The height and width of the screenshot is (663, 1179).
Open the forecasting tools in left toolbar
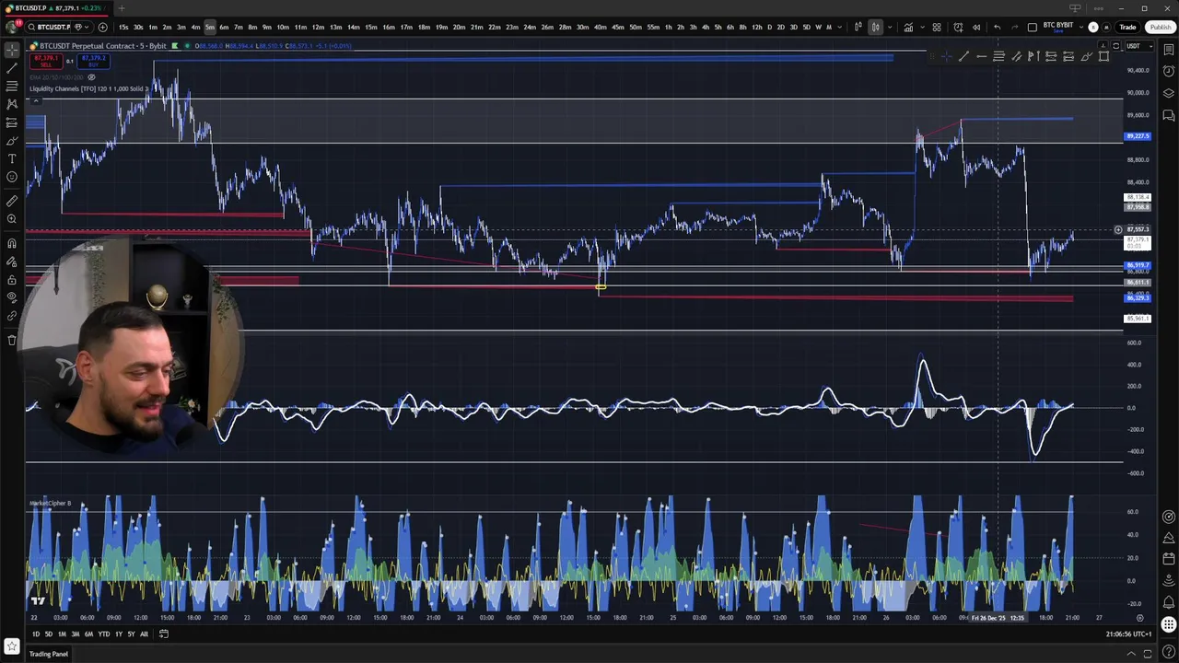(12, 122)
